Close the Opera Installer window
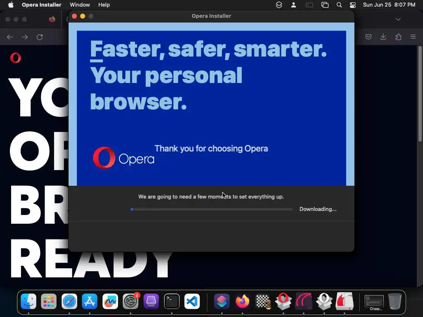 pyautogui.click(x=74, y=16)
